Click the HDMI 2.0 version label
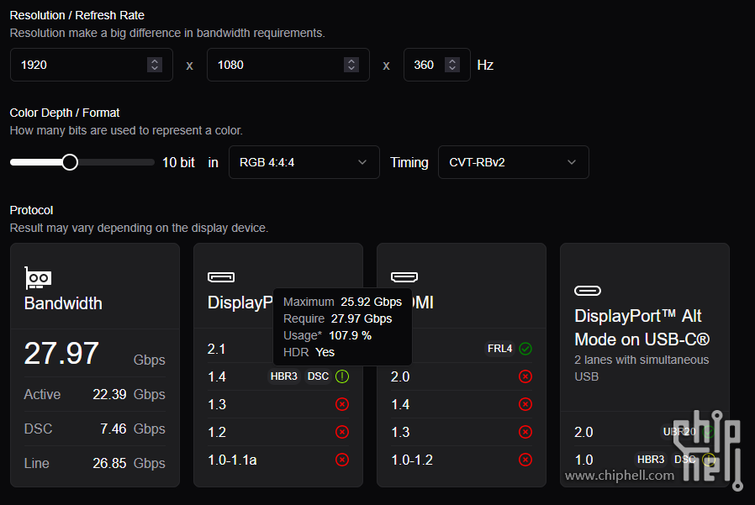 tap(400, 376)
